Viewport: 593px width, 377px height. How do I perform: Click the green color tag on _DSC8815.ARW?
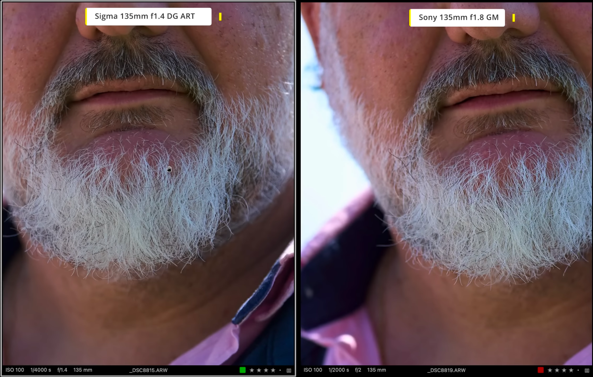(x=242, y=370)
